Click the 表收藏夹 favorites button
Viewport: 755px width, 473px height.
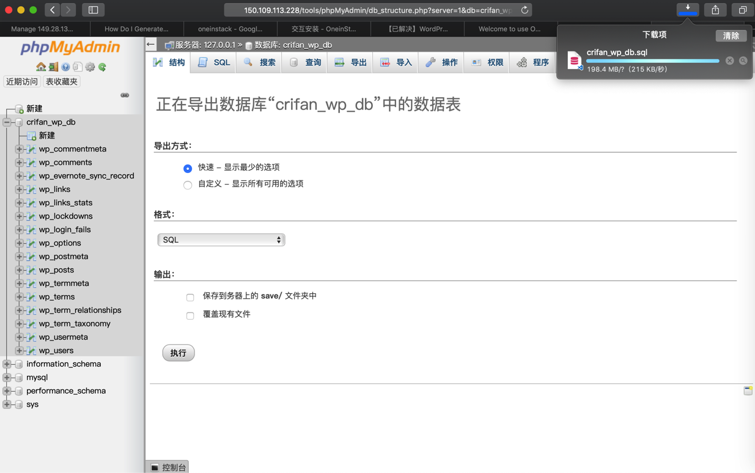pyautogui.click(x=62, y=81)
